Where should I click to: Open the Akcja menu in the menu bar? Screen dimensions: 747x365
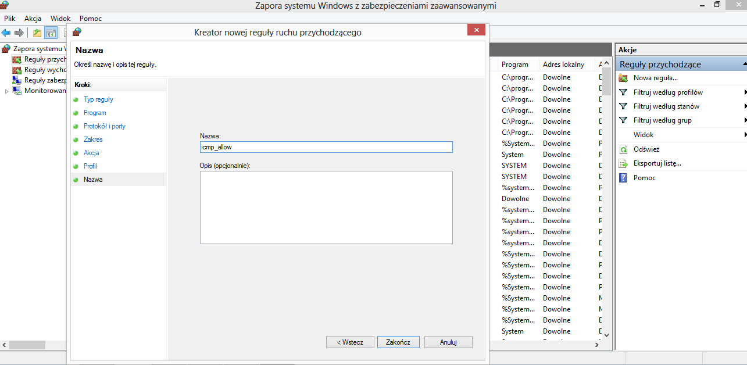[x=33, y=19]
